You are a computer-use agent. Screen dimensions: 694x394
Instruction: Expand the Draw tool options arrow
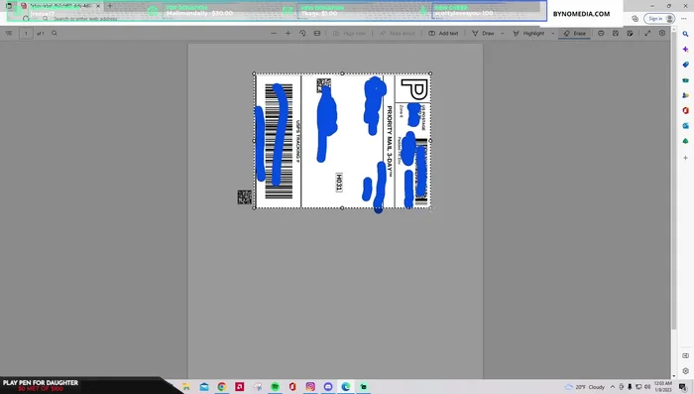click(502, 33)
